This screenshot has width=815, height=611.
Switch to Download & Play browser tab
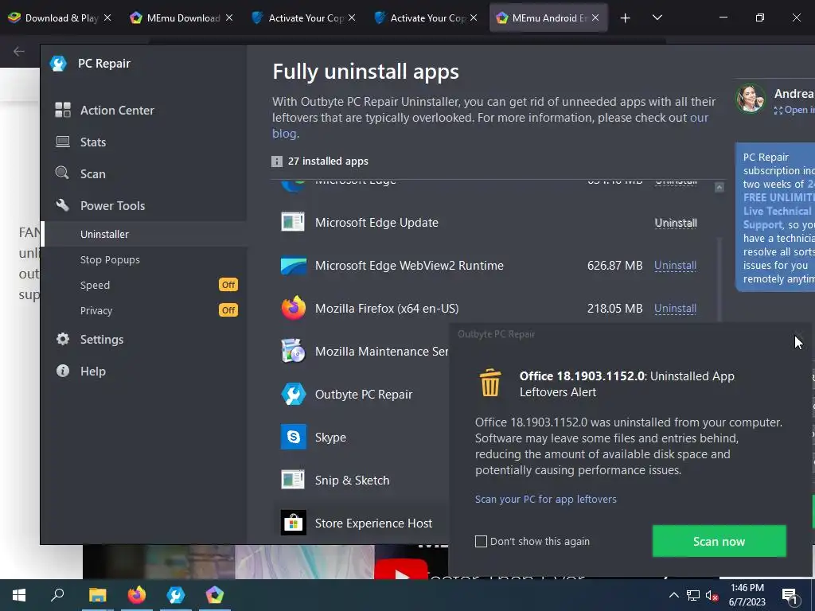[x=60, y=18]
